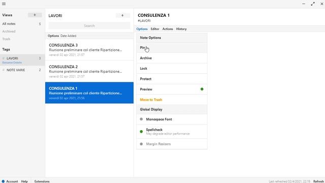The width and height of the screenshot is (325, 183).
Task: Open Extensions in the footer
Action: [42, 181]
